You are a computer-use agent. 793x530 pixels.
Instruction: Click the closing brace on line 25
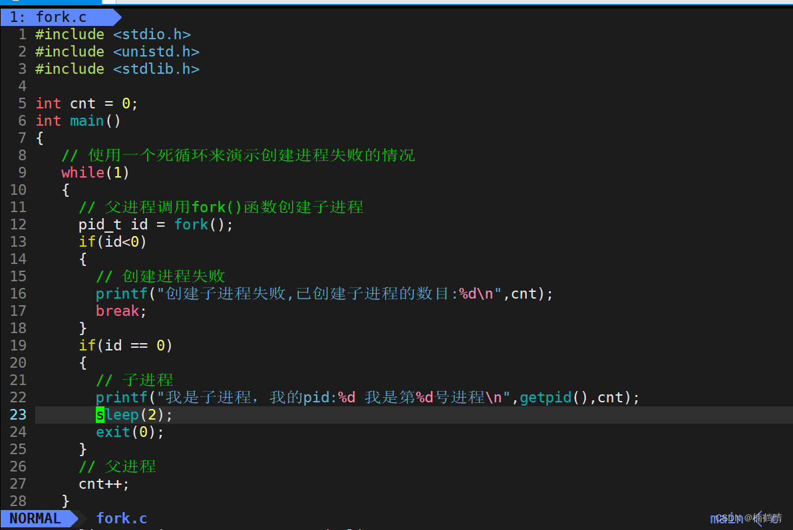[x=83, y=449]
